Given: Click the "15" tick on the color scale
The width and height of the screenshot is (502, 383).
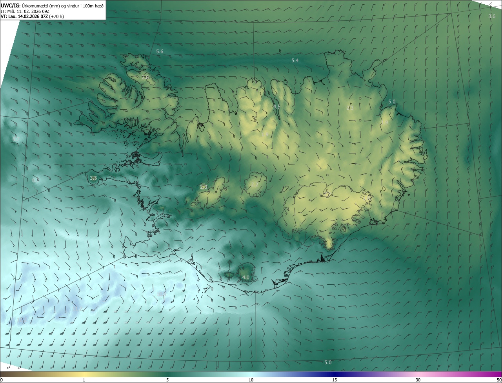Looking at the screenshot, I should 335,380.
